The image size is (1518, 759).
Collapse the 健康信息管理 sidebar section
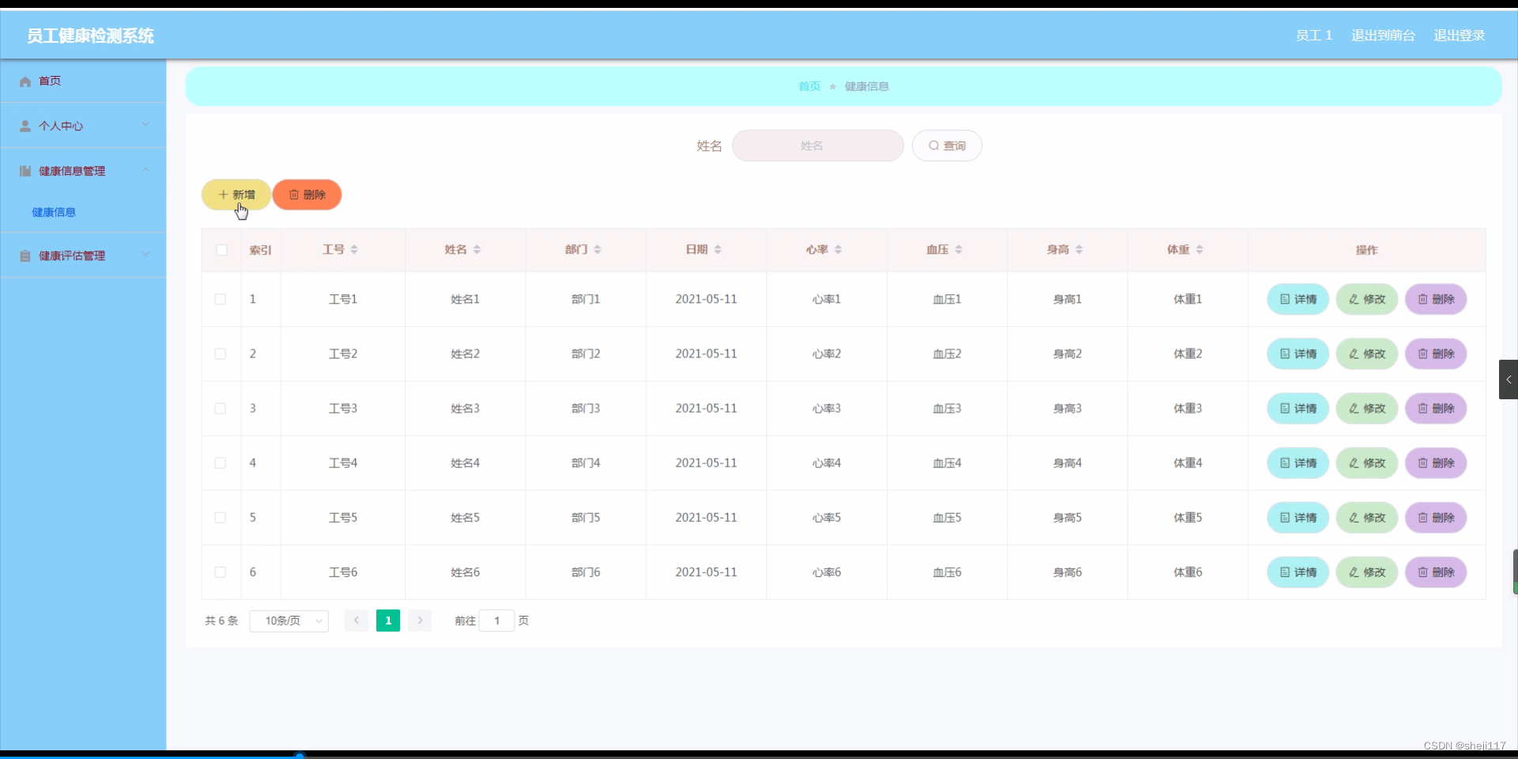point(145,171)
